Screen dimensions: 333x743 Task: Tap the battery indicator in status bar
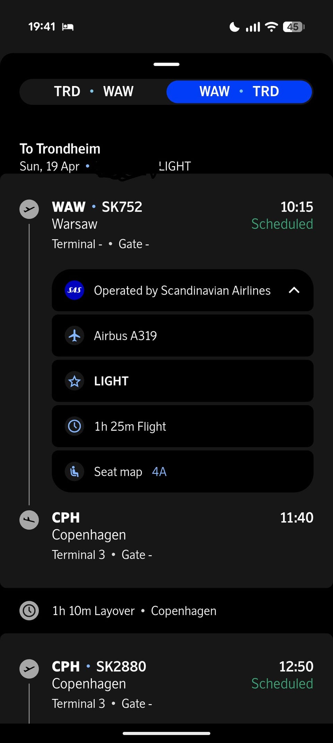[x=293, y=27]
